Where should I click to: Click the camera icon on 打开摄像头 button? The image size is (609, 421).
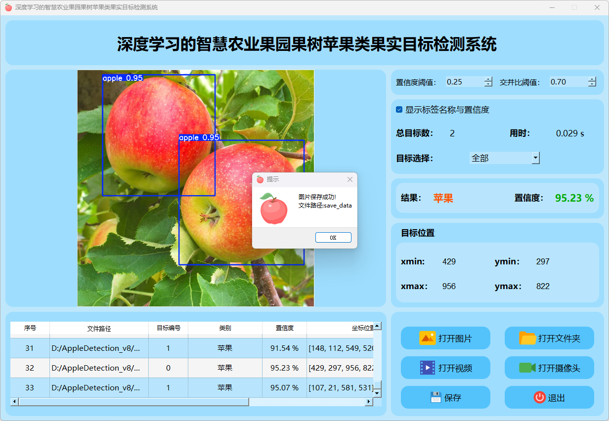(x=527, y=368)
